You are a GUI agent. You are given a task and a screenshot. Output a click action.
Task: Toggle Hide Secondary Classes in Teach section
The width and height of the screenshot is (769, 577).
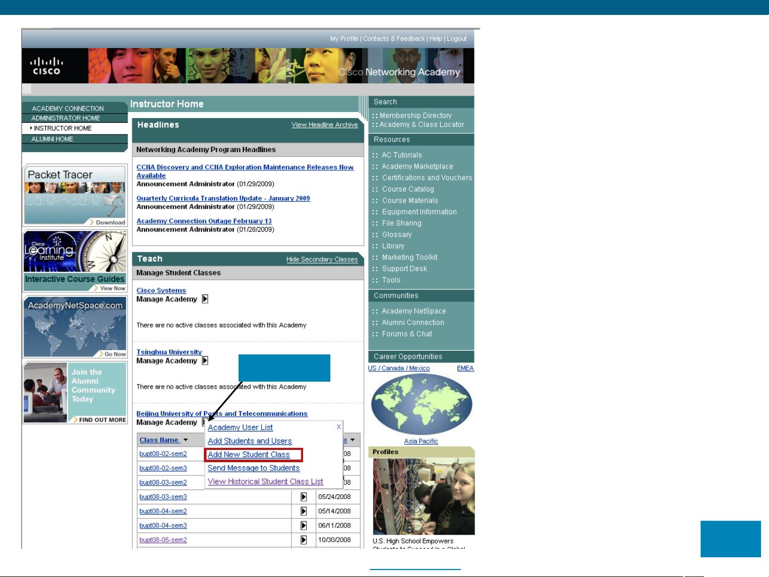pos(322,259)
